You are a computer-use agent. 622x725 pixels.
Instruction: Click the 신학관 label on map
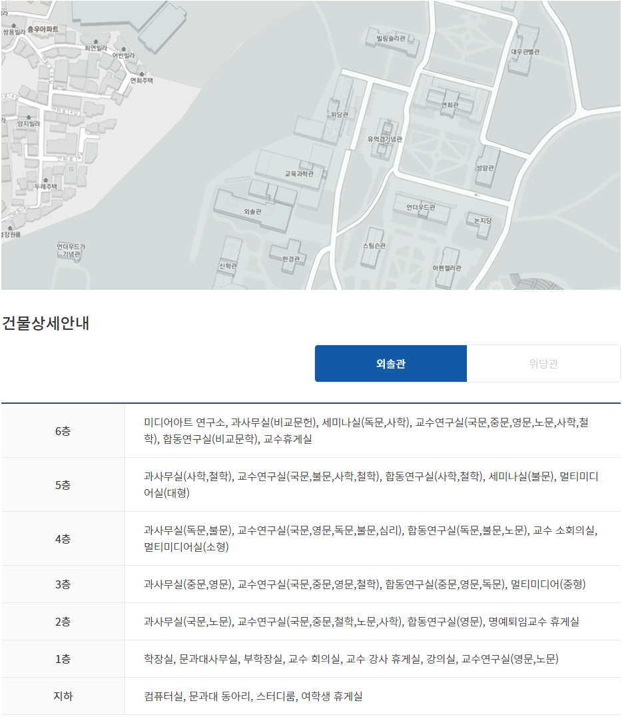coord(228,265)
